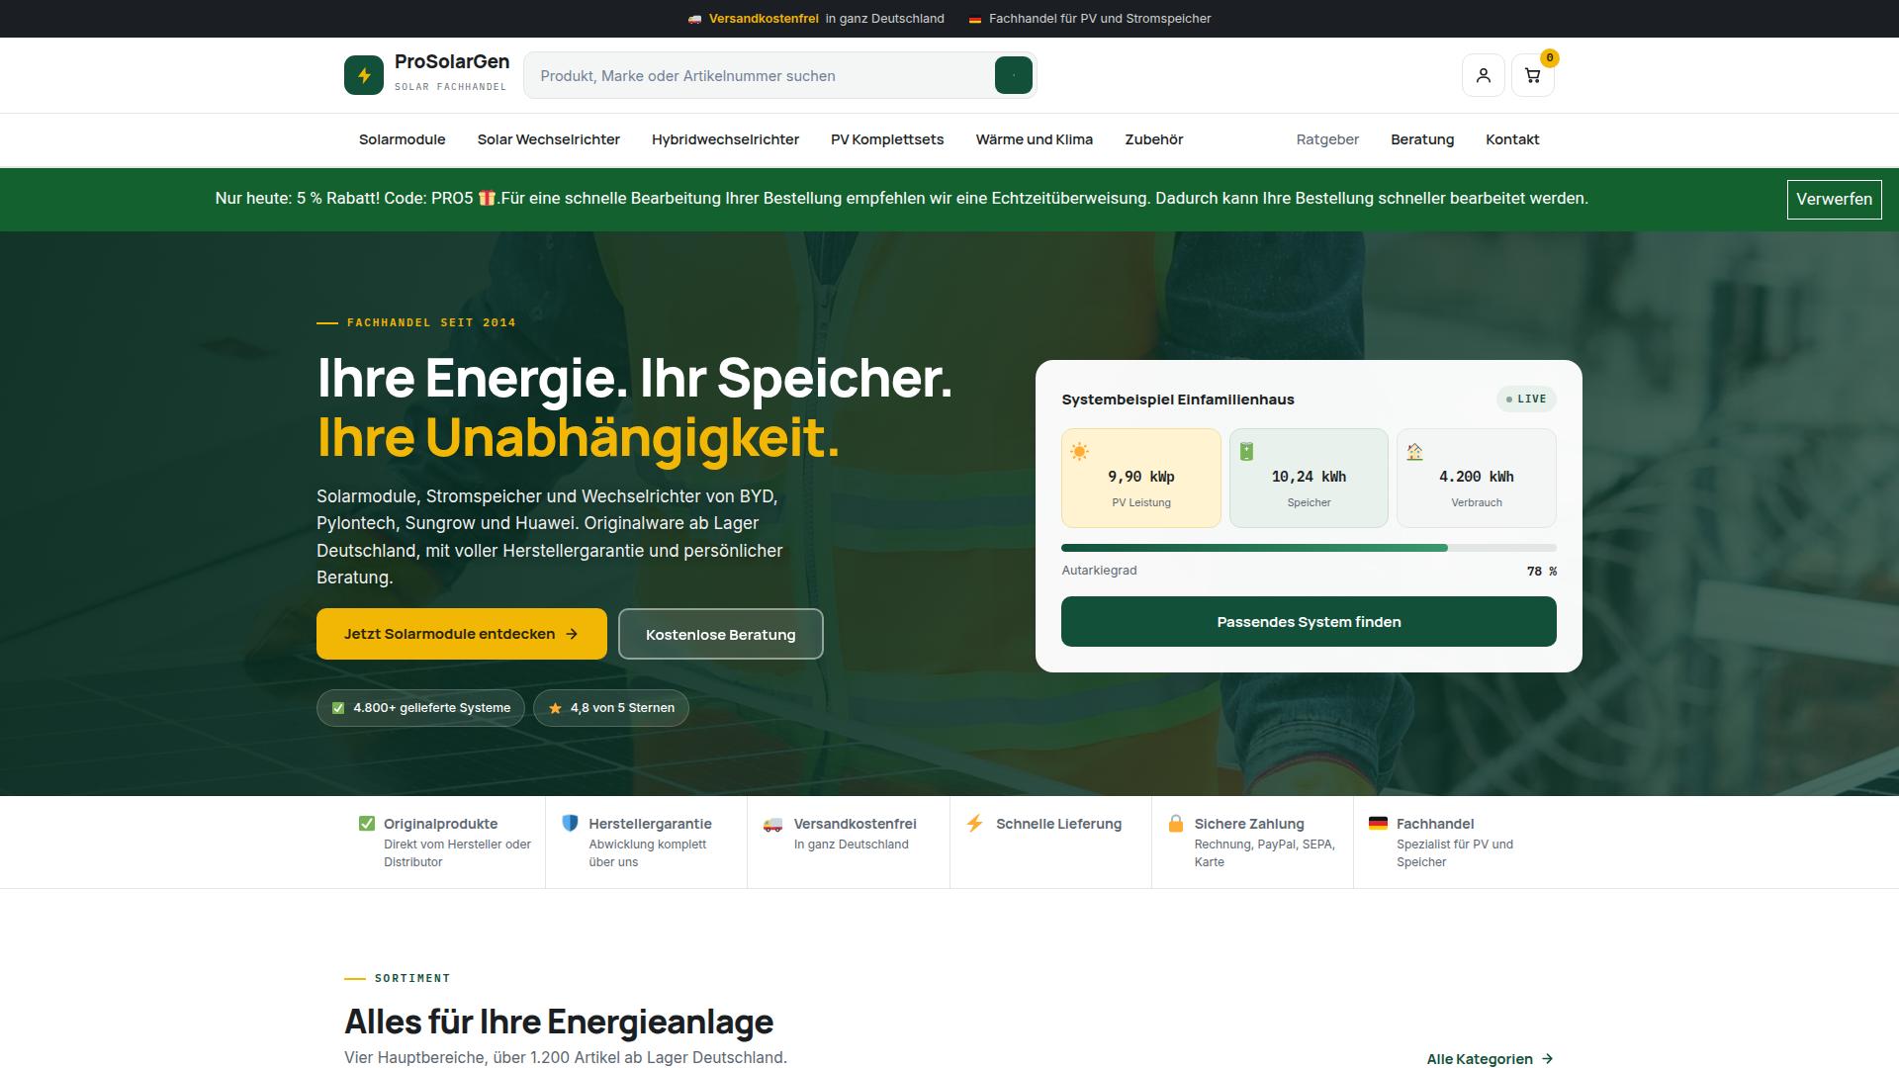
Task: Click the lightning icon beside Schnelle Lieferung
Action: [974, 824]
